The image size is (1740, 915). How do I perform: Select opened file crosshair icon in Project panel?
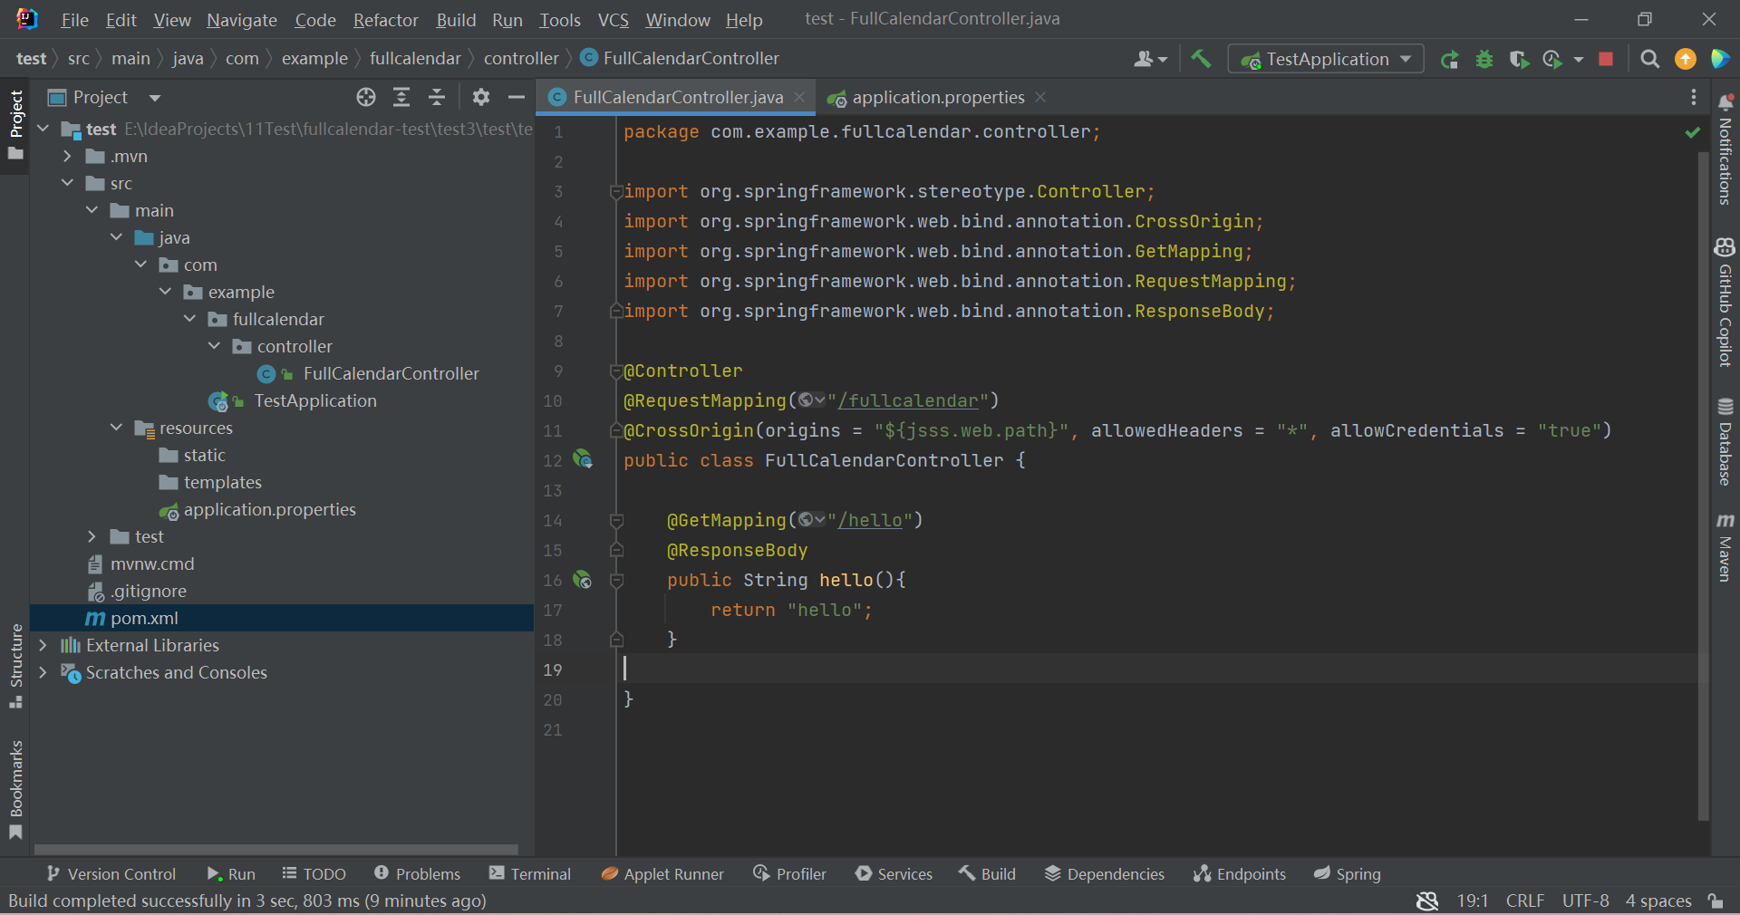point(366,97)
